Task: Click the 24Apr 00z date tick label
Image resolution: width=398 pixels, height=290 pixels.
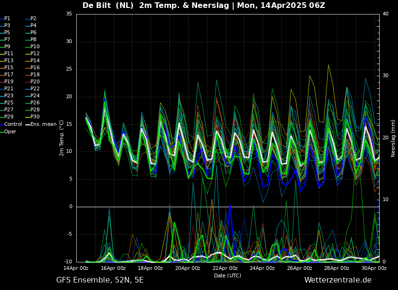Action: coord(262,268)
